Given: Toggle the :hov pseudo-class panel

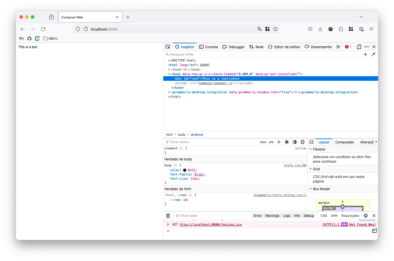Looking at the screenshot, I should [x=263, y=142].
